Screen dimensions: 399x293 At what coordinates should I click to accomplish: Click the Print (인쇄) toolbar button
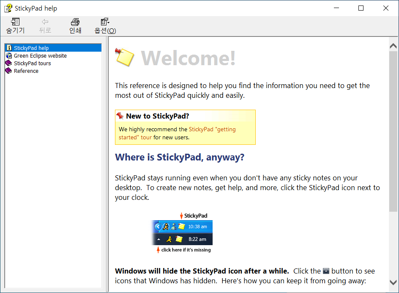75,26
